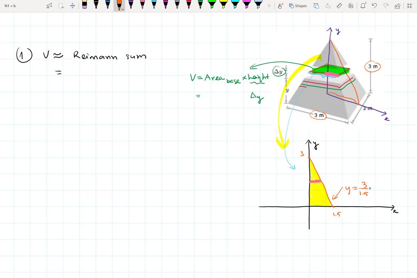
Task: Open the Ink to Math converter
Action: pyautogui.click(x=351, y=6)
